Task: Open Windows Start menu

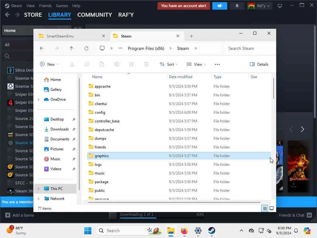Action: coord(88,231)
